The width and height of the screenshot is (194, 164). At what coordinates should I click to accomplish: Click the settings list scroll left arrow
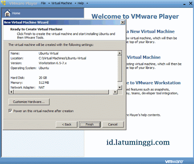point(11,92)
